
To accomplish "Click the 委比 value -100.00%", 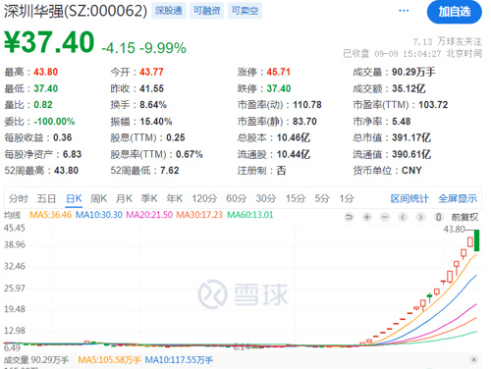I will 54,122.
